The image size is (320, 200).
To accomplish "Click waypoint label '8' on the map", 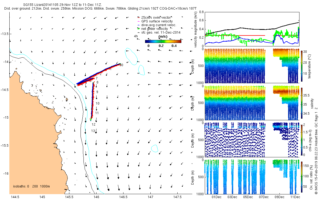I will [x=97, y=83].
